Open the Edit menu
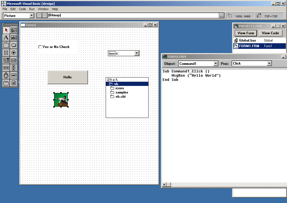The image size is (287, 203). (x=13, y=9)
